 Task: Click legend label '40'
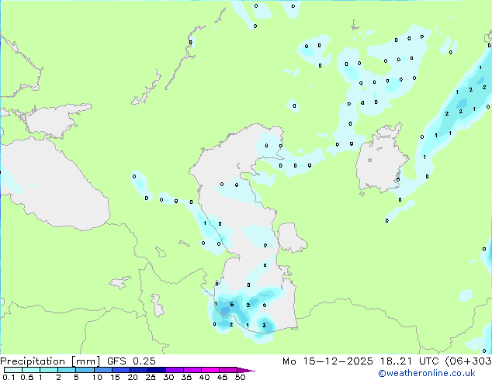[x=204, y=377]
